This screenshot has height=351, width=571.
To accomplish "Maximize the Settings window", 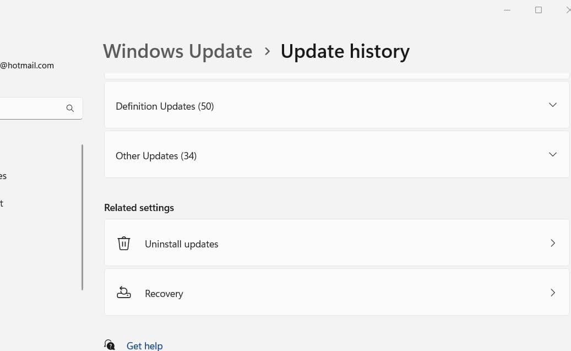I will tap(539, 10).
